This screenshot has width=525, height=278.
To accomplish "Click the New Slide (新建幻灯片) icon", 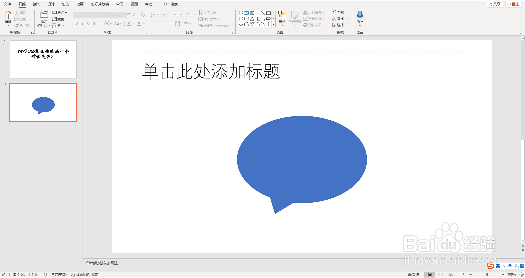I will [x=44, y=14].
